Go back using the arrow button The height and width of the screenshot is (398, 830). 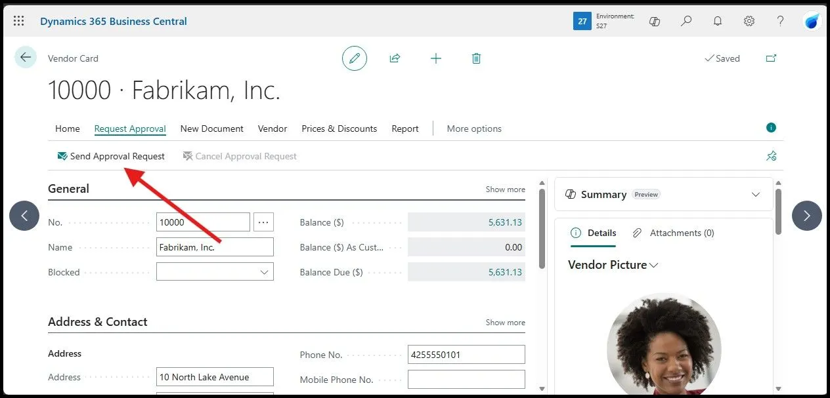coord(26,58)
